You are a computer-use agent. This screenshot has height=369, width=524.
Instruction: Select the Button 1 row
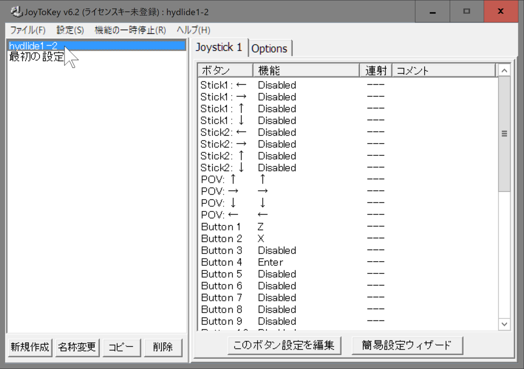pos(347,227)
